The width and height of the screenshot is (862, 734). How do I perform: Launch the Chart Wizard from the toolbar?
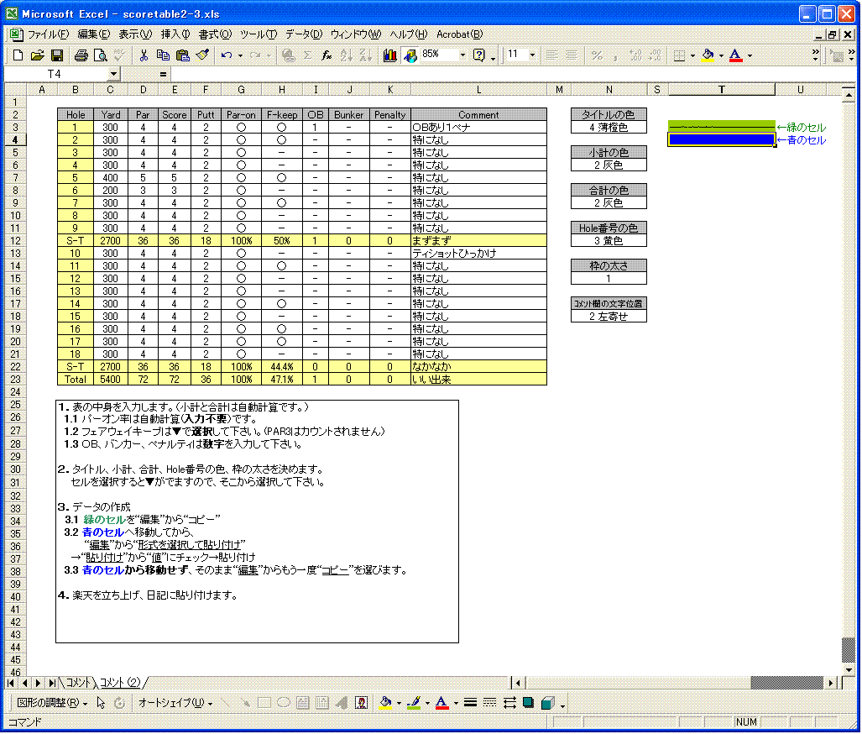click(x=390, y=55)
